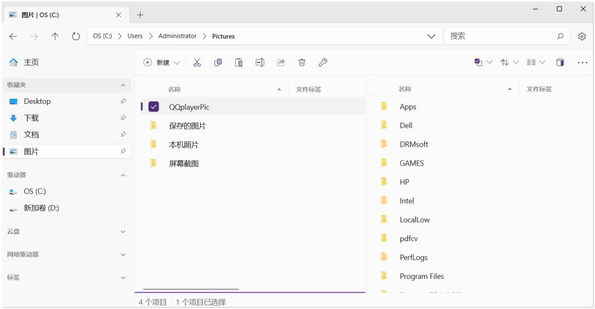Click Administrator in the breadcrumb path

coord(177,36)
